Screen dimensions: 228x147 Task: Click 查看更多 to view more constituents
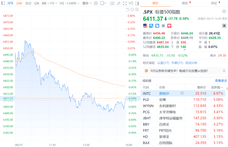221,81
